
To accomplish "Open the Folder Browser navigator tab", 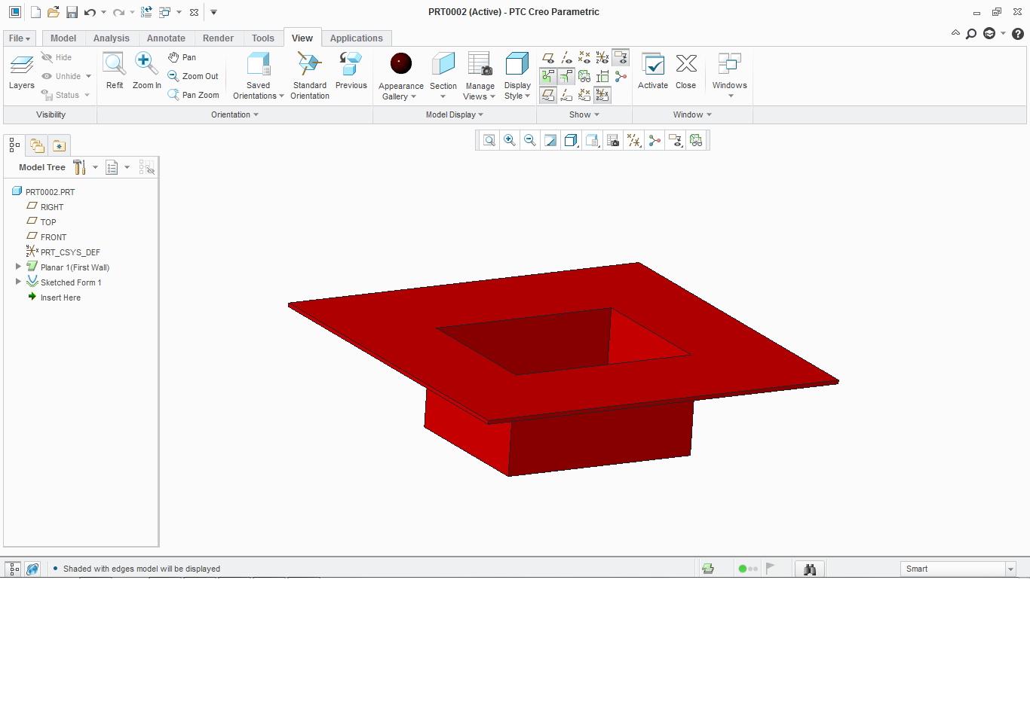I will pyautogui.click(x=37, y=145).
